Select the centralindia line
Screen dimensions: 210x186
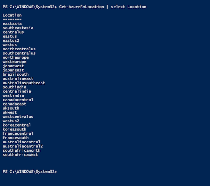point(17,91)
